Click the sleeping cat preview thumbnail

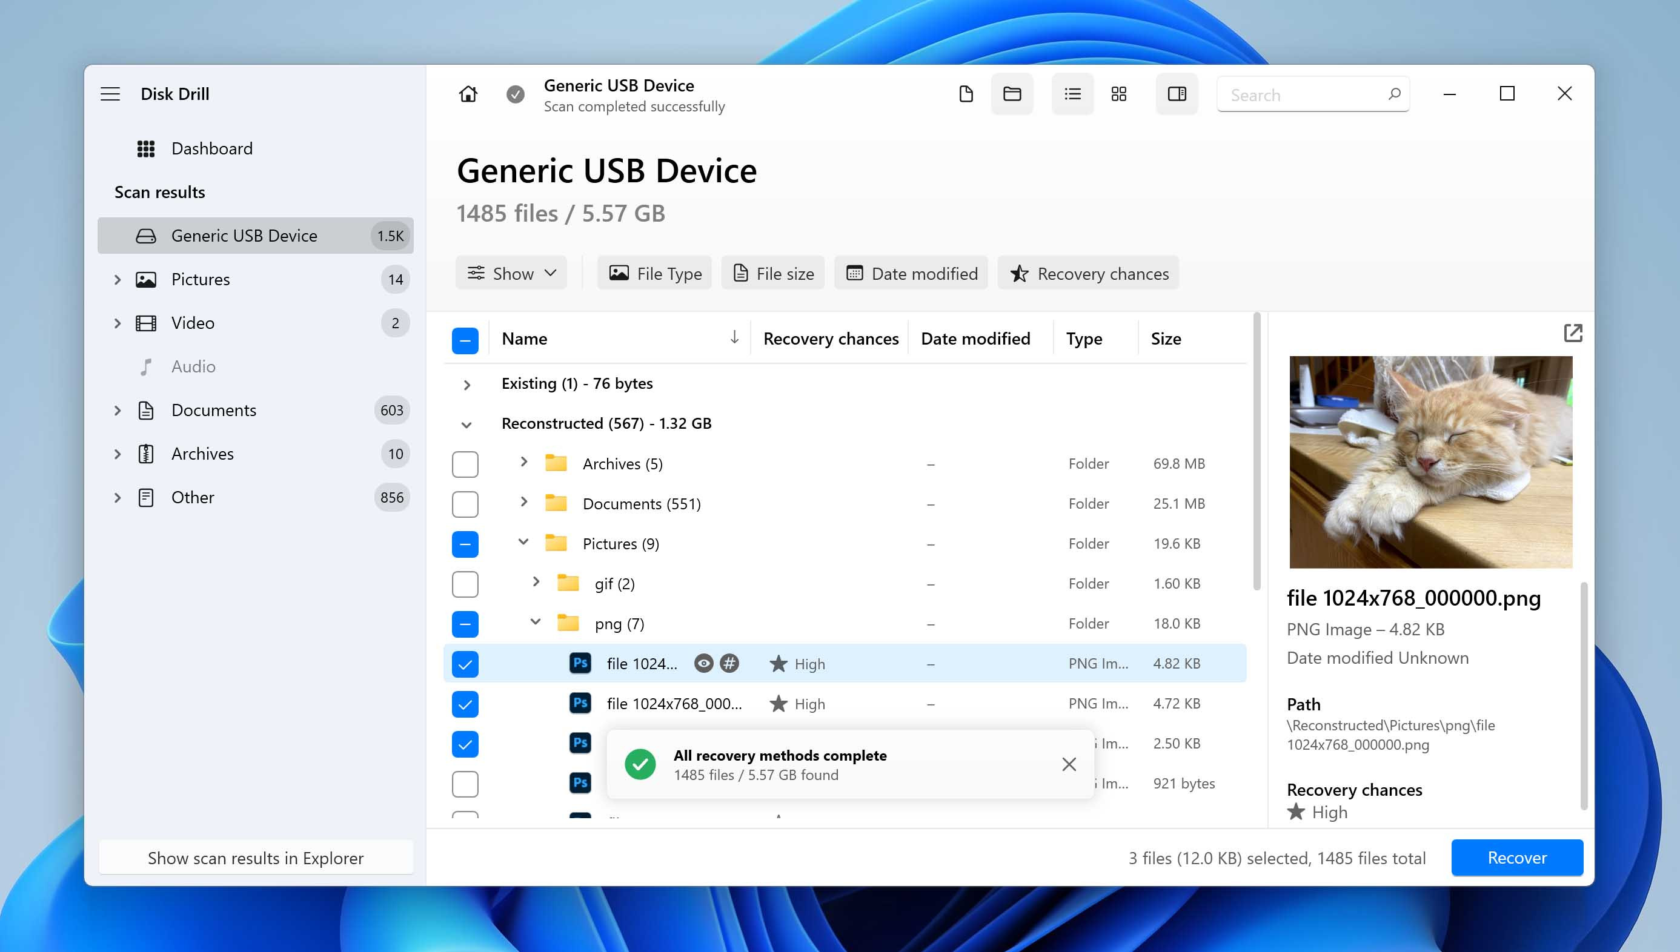pyautogui.click(x=1431, y=462)
